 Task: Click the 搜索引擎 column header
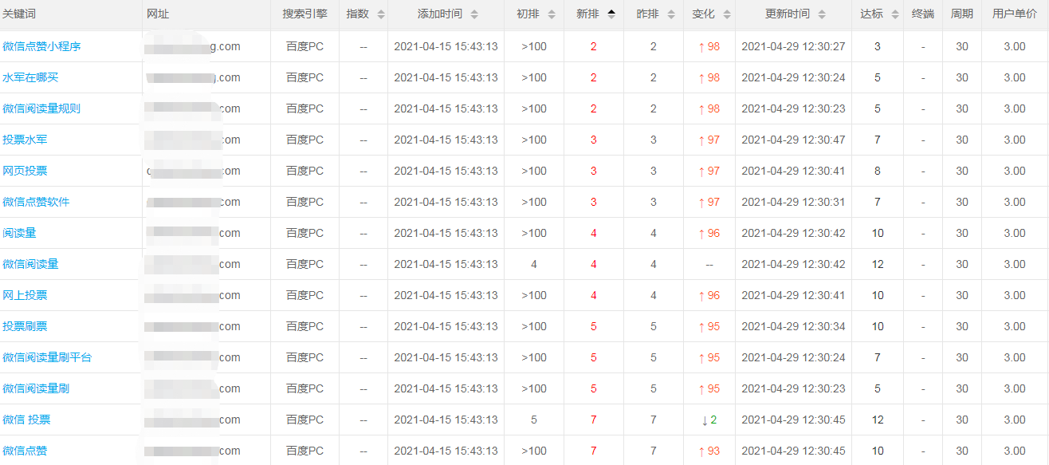point(304,14)
